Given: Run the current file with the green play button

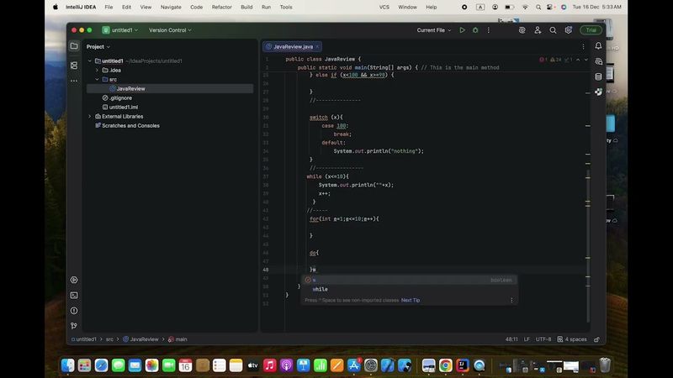Looking at the screenshot, I should point(462,30).
